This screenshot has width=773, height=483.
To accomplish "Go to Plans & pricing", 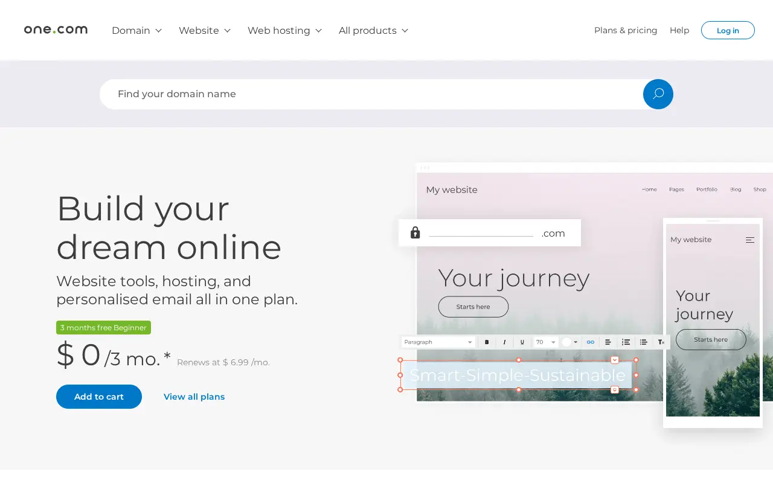I will click(x=626, y=30).
